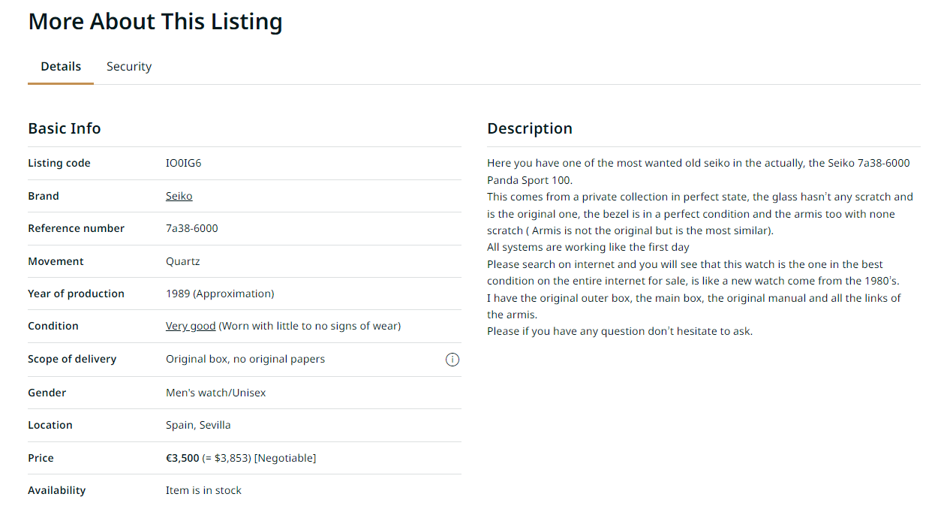
Task: Click the listing code IO0IG6
Action: [184, 163]
